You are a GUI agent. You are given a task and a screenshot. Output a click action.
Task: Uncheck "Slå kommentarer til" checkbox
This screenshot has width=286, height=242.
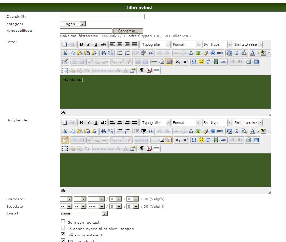click(x=63, y=234)
